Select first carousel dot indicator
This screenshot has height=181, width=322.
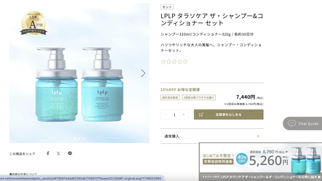pos(75,139)
